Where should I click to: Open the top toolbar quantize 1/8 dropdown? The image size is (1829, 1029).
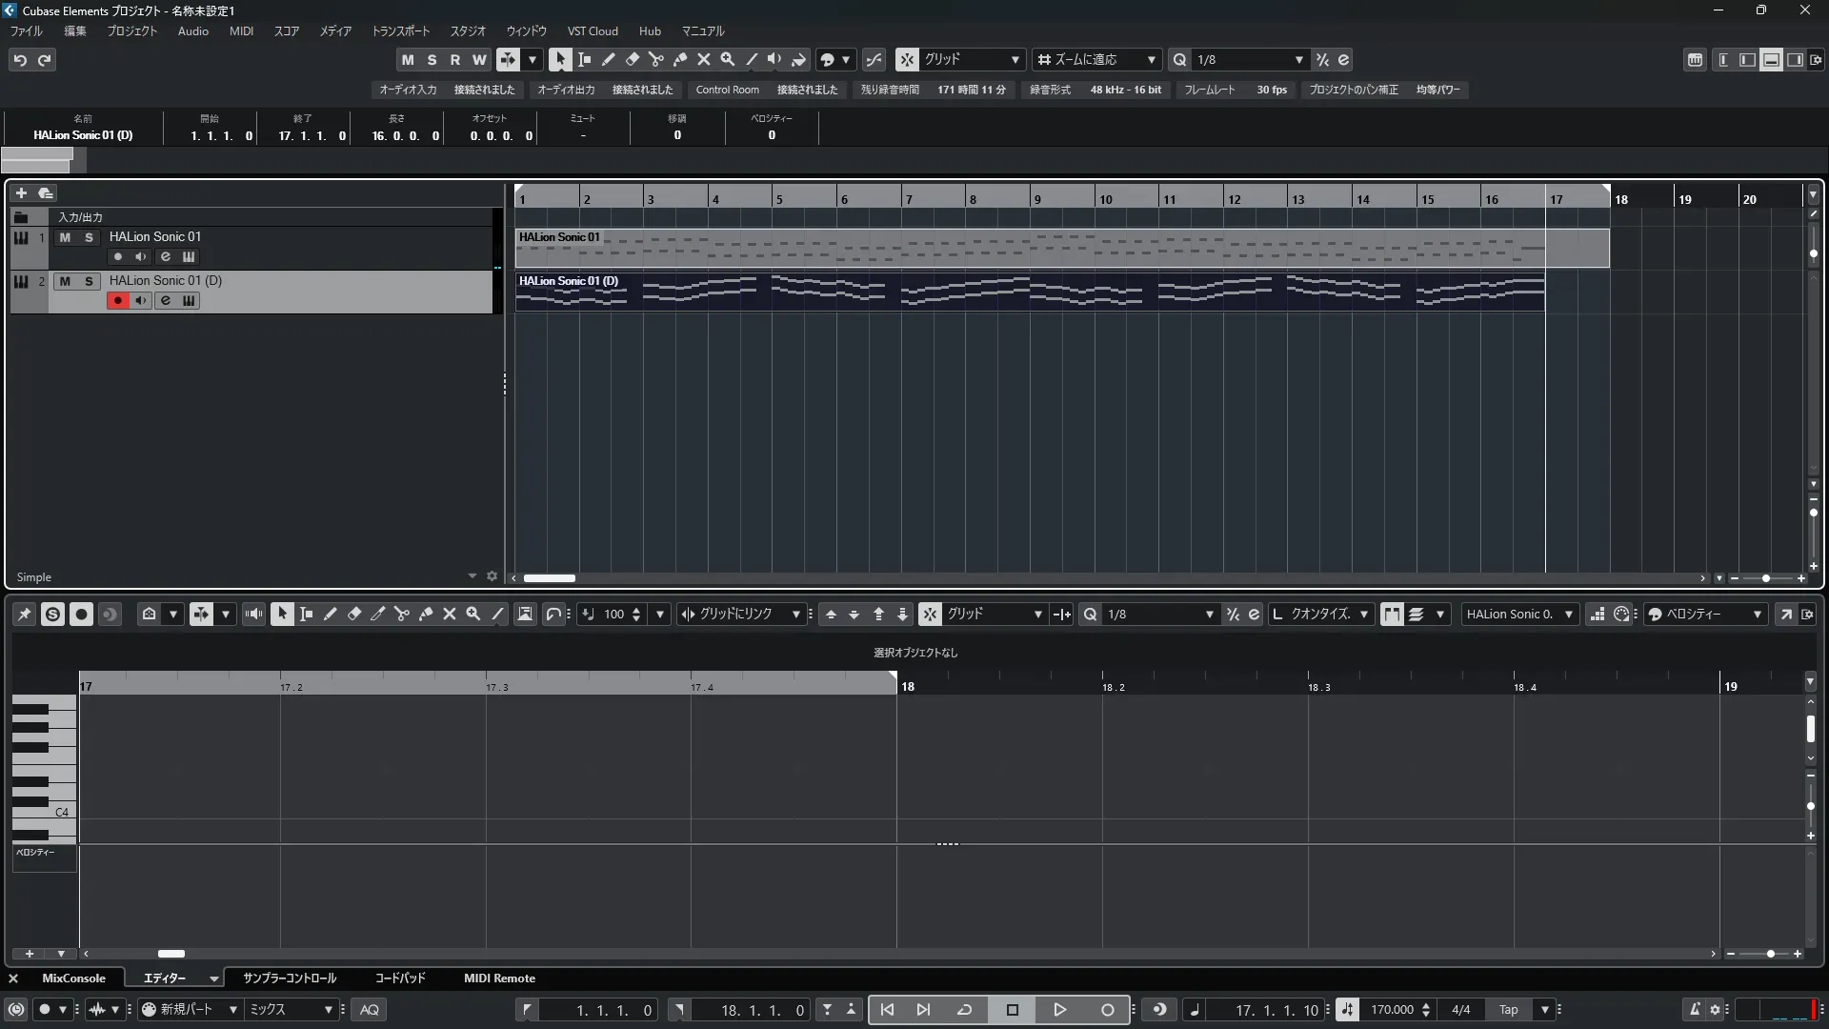tap(1298, 59)
